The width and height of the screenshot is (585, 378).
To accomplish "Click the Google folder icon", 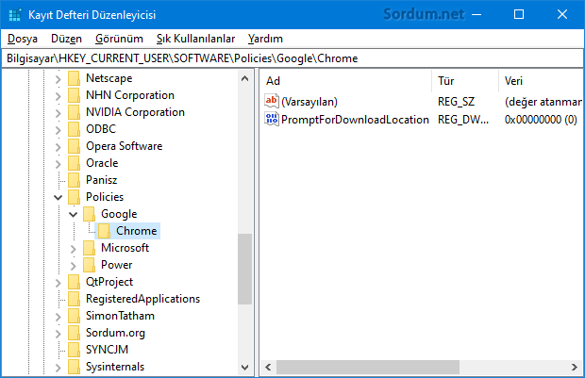I will (x=89, y=214).
